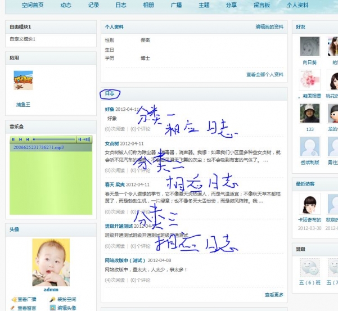Screen dimensions: 338x311
Task: Click friend name 岳斌制版
Action: coord(310,163)
